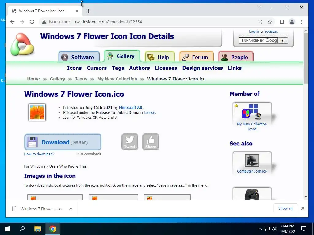Click the Download (195.5 kB) label
Viewport: 314px width, 235px height.
click(64, 142)
